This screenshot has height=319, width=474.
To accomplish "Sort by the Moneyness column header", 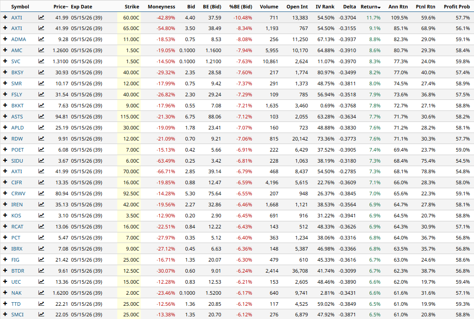I will coord(162,7).
